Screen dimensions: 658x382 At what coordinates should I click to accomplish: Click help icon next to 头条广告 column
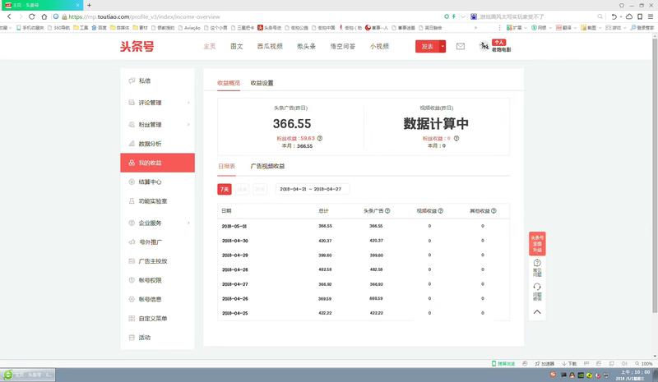(387, 211)
